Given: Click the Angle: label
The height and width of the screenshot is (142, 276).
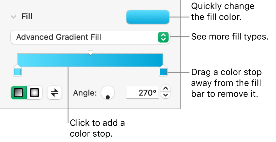Looking at the screenshot, I should click(85, 93).
